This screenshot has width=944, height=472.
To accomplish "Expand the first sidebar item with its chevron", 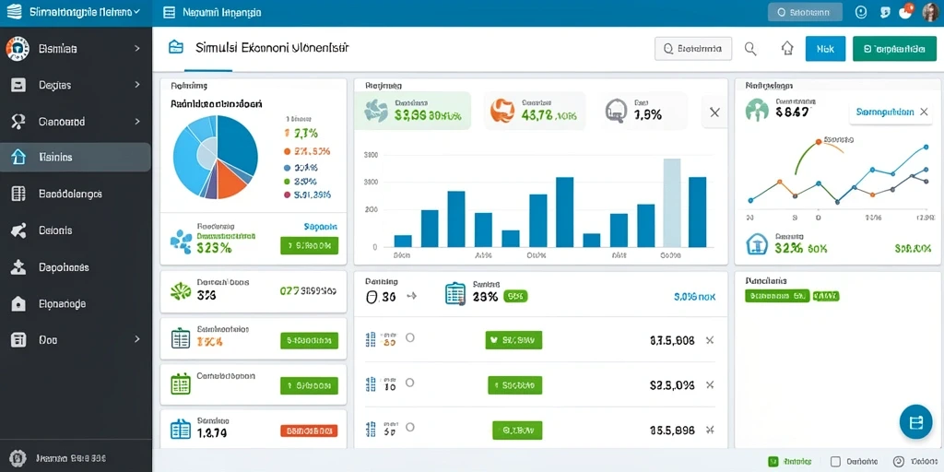I will tap(137, 49).
